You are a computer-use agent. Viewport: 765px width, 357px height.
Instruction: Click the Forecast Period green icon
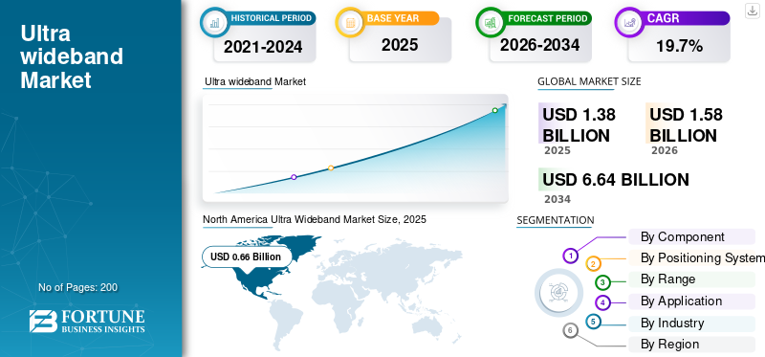(x=491, y=22)
